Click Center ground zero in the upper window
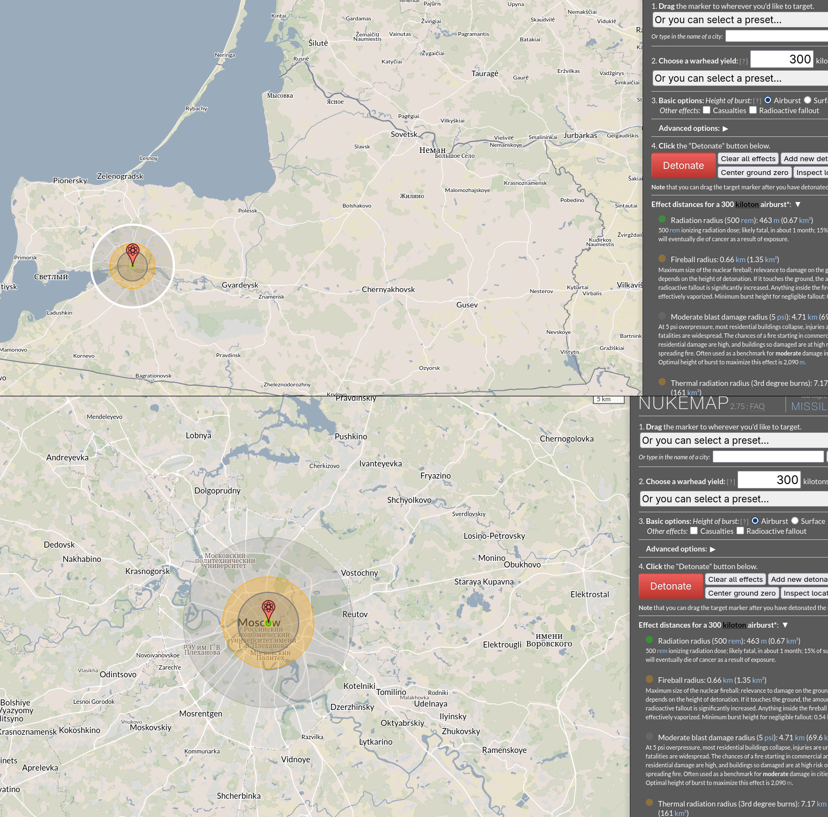Viewport: 828px width, 817px height. click(x=755, y=173)
